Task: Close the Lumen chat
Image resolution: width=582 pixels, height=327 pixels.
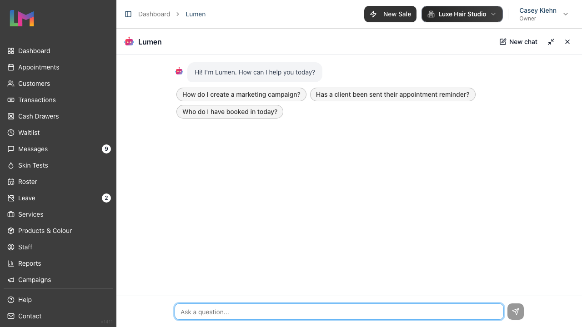Action: point(567,42)
